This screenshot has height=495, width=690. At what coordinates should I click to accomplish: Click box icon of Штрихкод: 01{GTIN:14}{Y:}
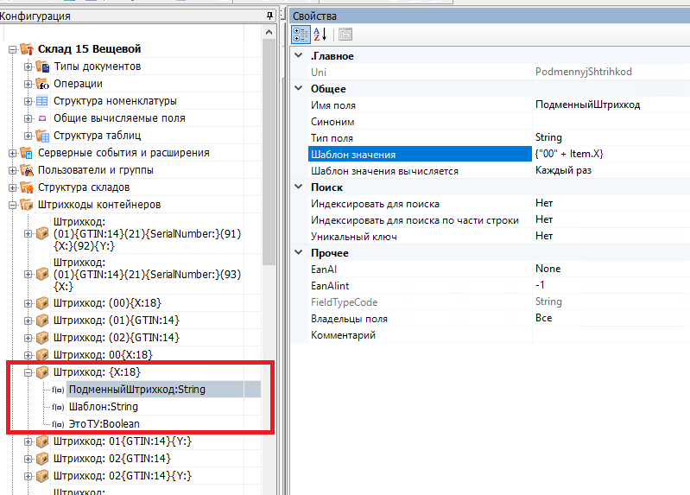pos(42,441)
